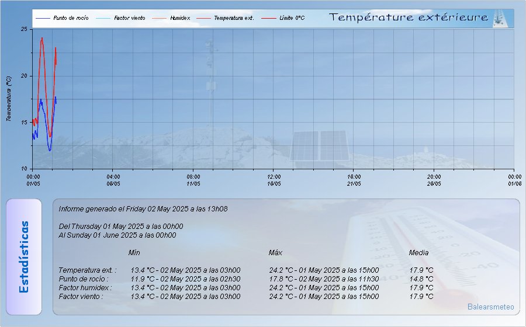Click the 'Température extérieure' chart title

(x=409, y=18)
